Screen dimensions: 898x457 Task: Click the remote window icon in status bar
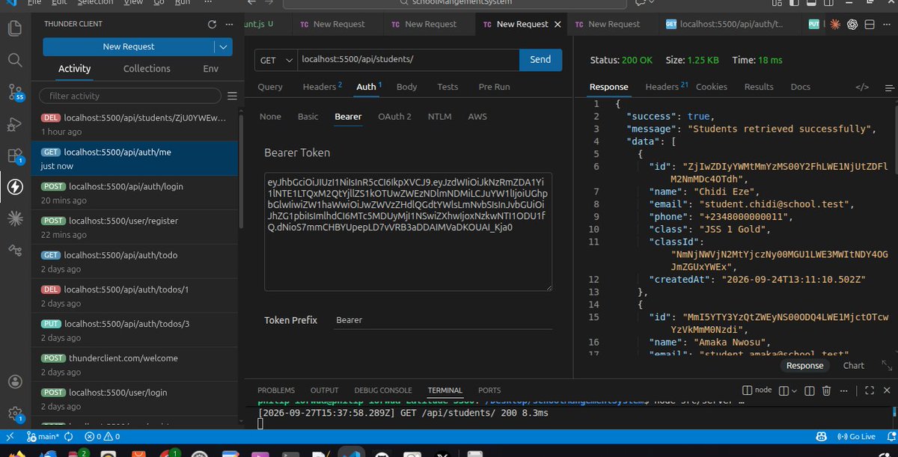10,436
